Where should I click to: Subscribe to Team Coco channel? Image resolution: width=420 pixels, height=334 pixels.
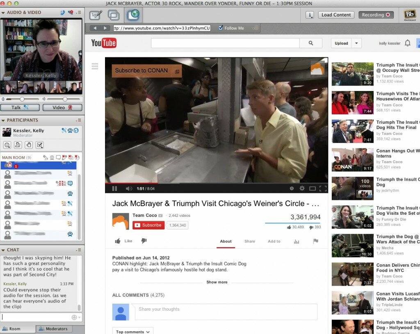148,225
